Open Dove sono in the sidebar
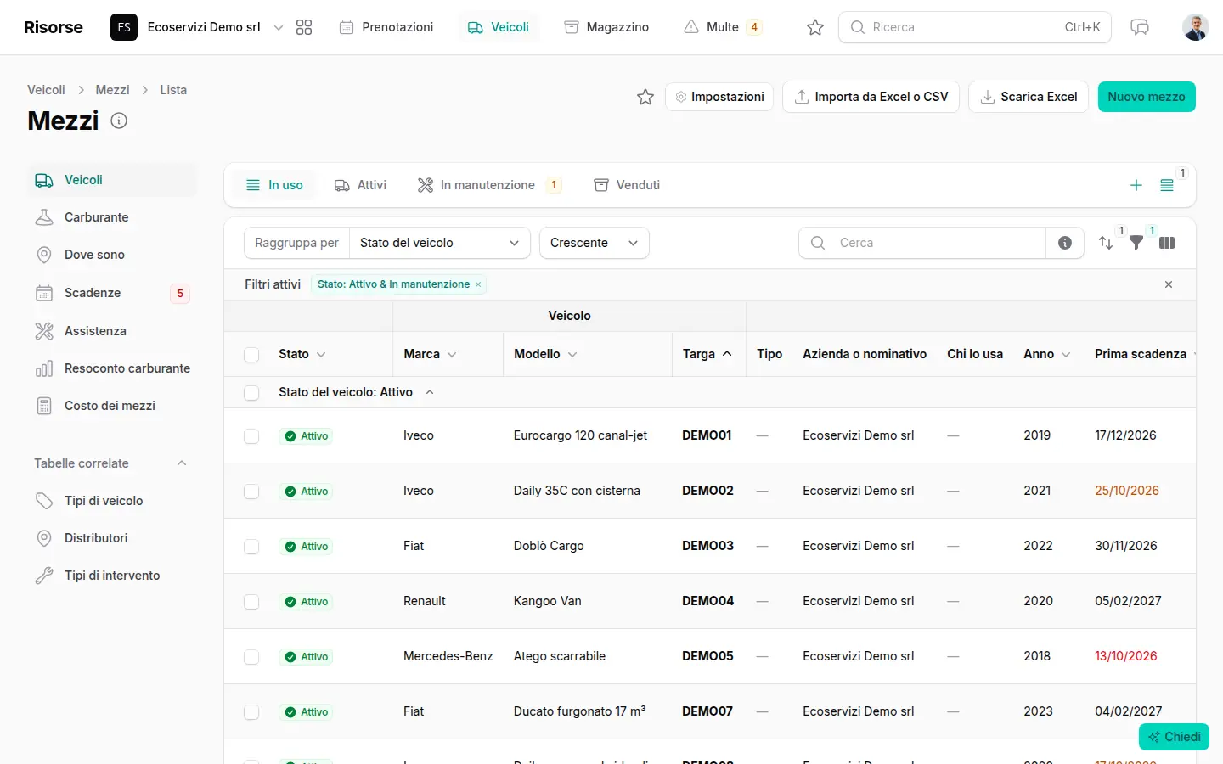 112,255
